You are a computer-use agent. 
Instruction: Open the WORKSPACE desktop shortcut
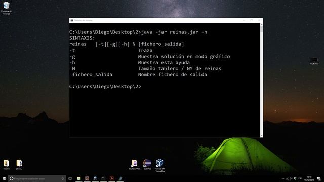pyautogui.click(x=135, y=164)
